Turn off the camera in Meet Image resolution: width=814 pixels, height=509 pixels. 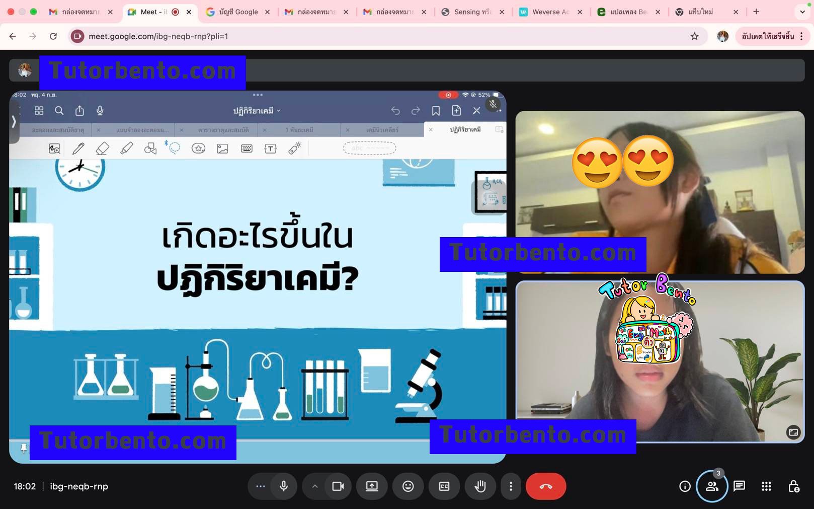pyautogui.click(x=338, y=486)
